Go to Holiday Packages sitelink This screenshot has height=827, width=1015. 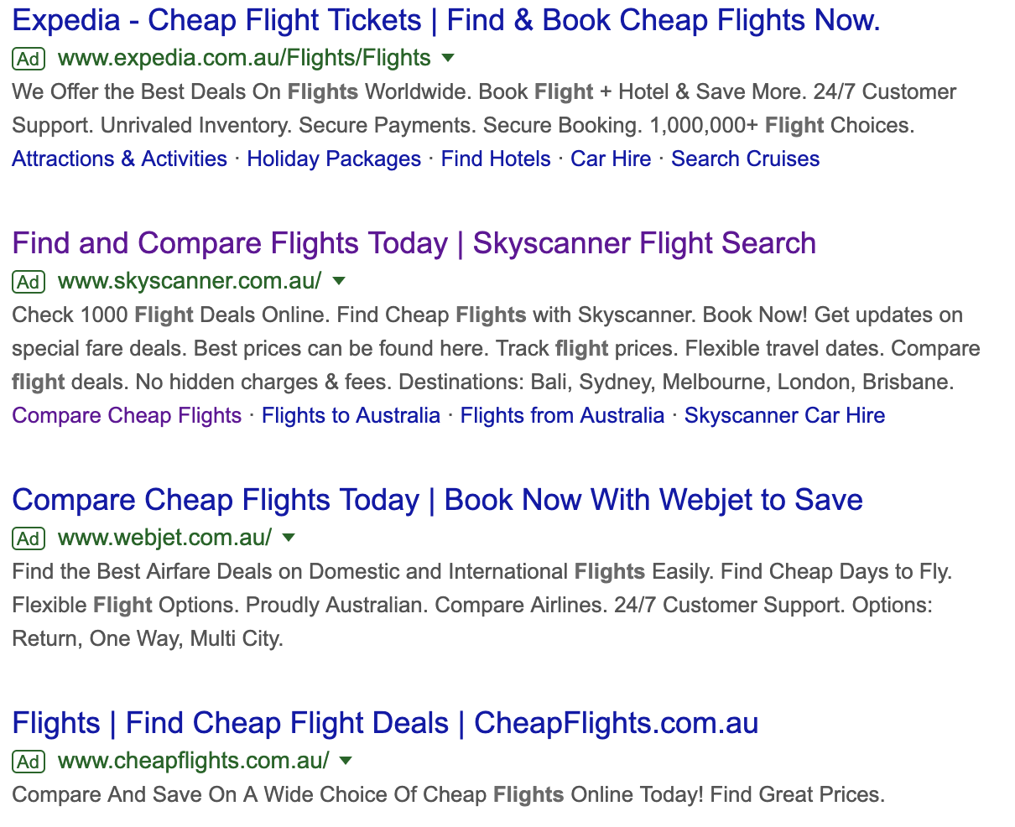coord(334,159)
